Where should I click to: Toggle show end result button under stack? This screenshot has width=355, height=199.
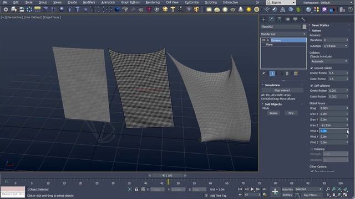coord(272,74)
